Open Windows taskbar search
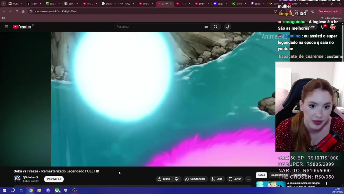The width and height of the screenshot is (344, 194). coord(13,190)
